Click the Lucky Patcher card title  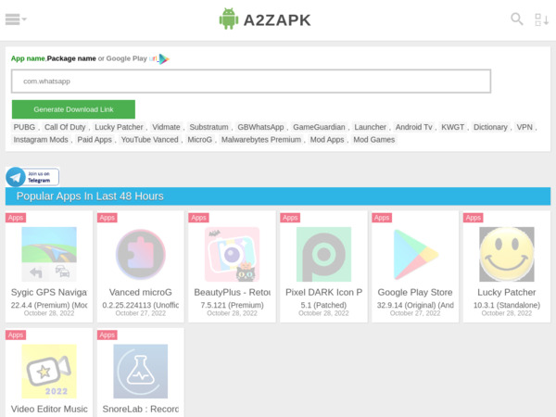pyautogui.click(x=507, y=293)
